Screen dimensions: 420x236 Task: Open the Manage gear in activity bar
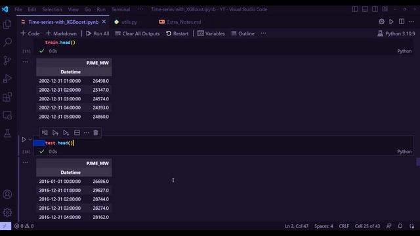(x=7, y=212)
